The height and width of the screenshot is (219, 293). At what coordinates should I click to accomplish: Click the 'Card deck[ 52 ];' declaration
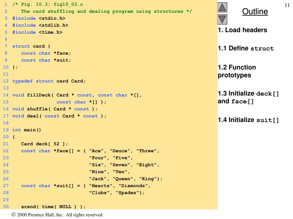(44, 144)
